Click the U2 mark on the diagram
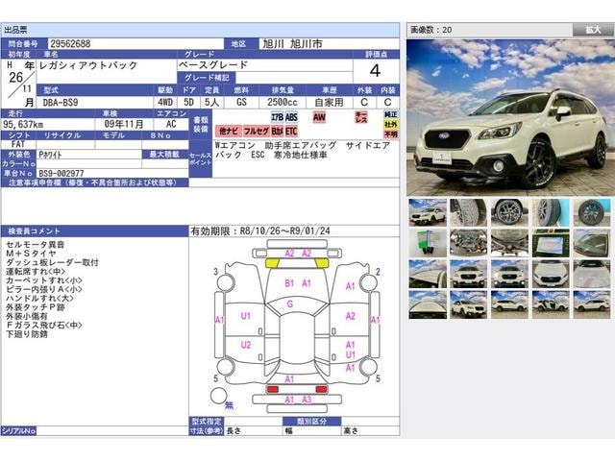The image size is (615, 461). 246,345
